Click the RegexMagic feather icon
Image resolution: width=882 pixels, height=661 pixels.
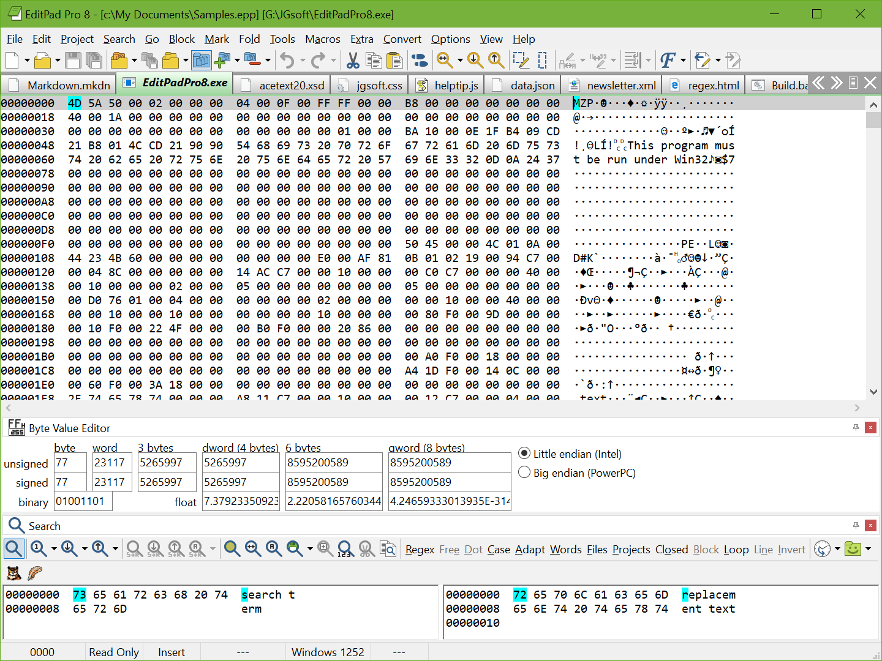[35, 573]
